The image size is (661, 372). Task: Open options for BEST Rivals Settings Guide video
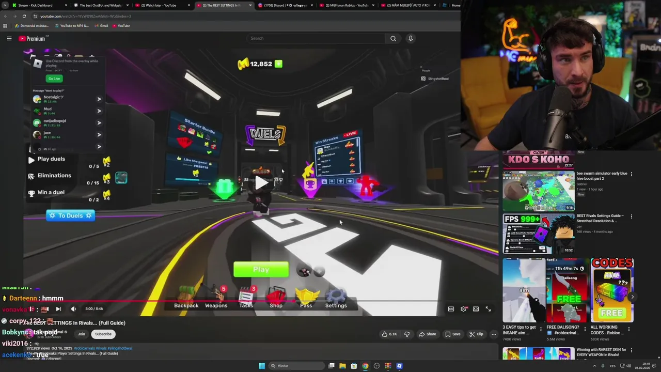pyautogui.click(x=631, y=216)
